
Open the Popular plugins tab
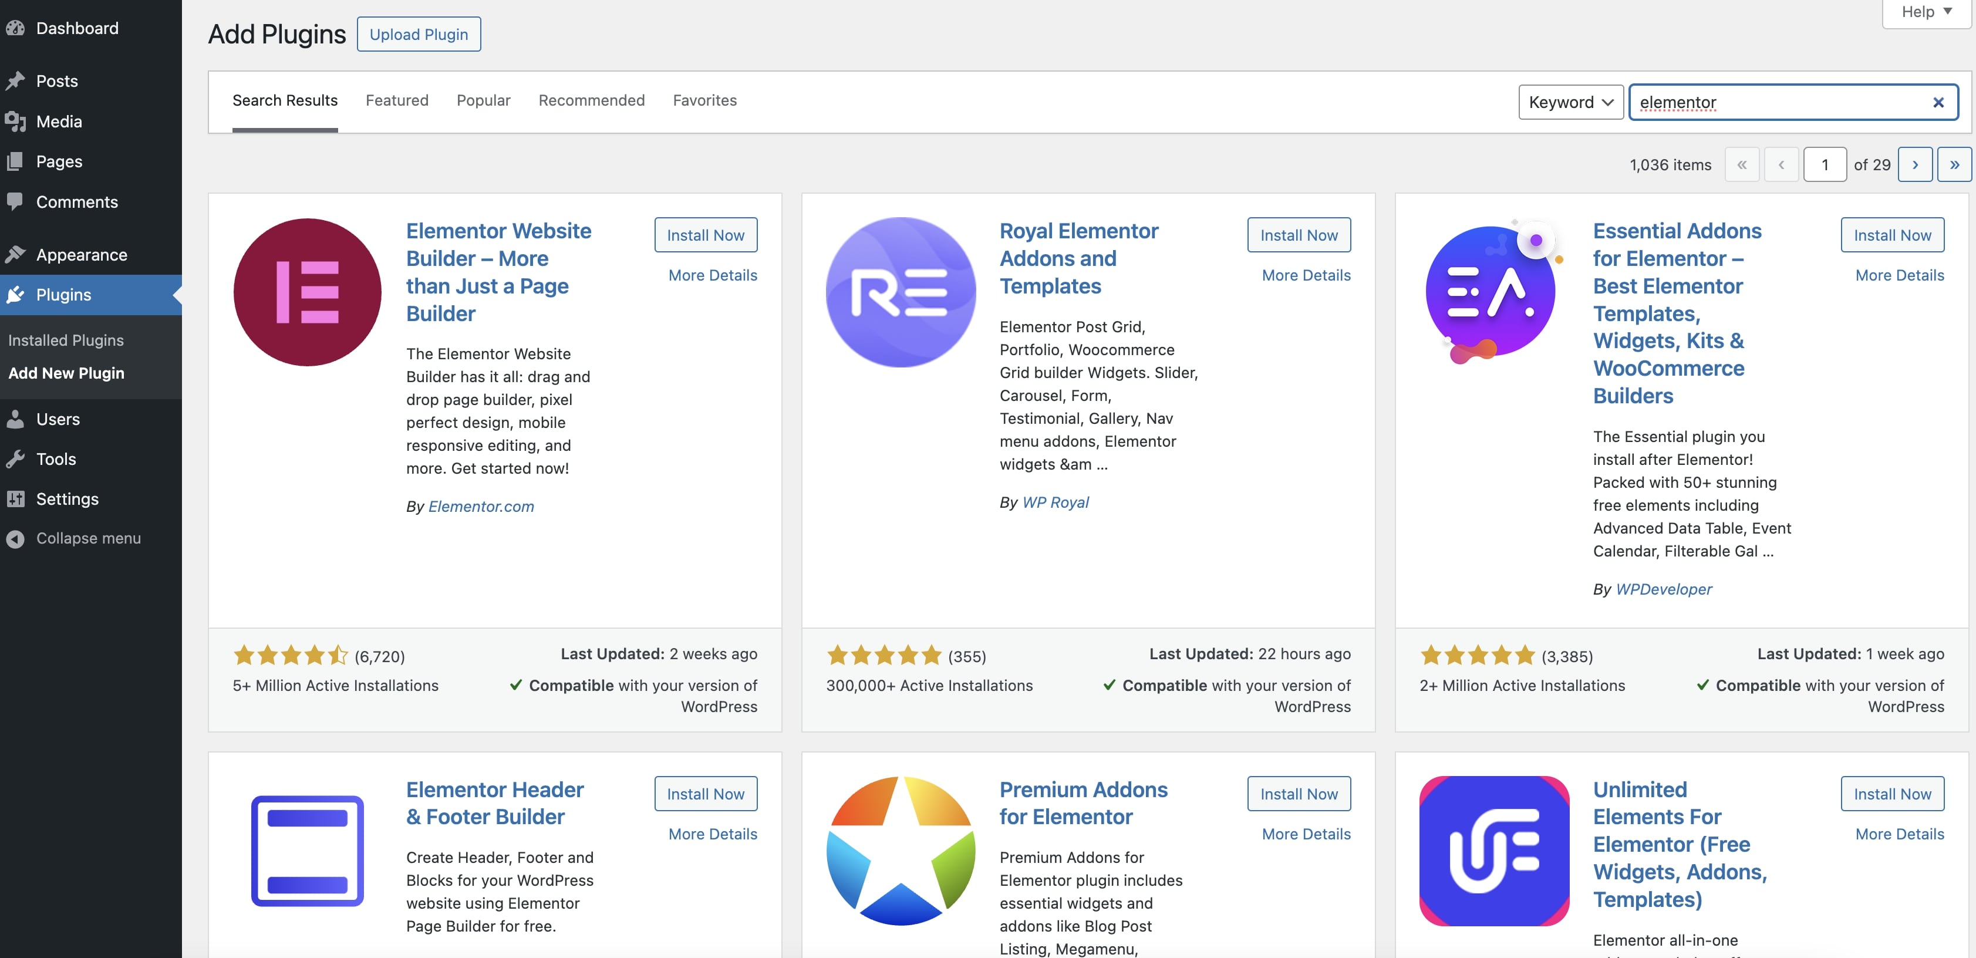click(483, 100)
